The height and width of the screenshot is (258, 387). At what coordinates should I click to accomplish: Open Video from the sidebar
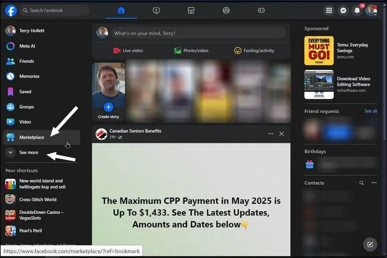pyautogui.click(x=41, y=122)
